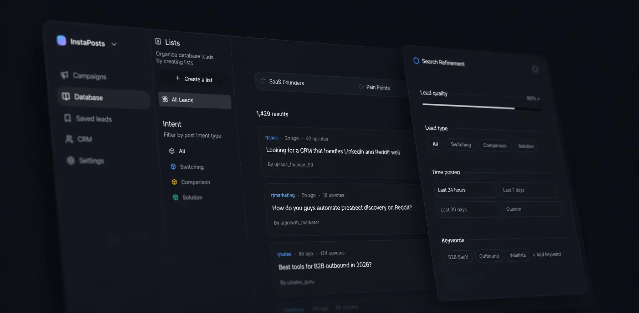Click the 1,429 results count
639x313 pixels.
point(272,114)
